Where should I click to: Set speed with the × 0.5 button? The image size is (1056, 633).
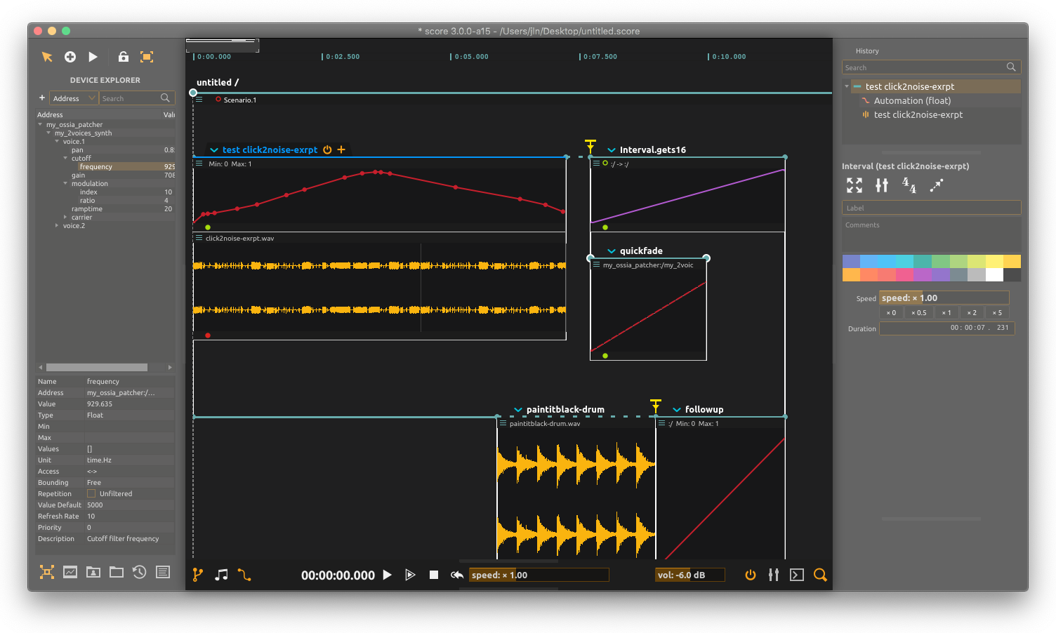pos(919,312)
